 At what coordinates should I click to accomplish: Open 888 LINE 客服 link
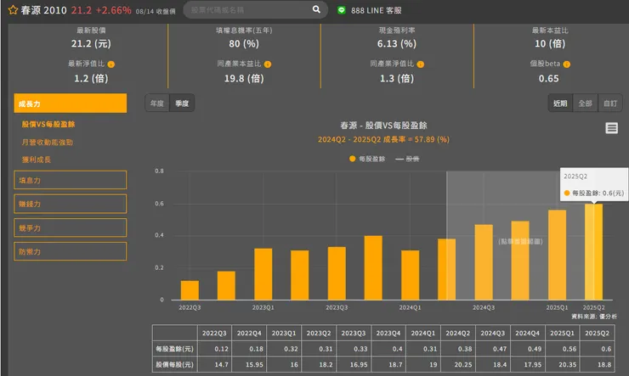[x=377, y=10]
